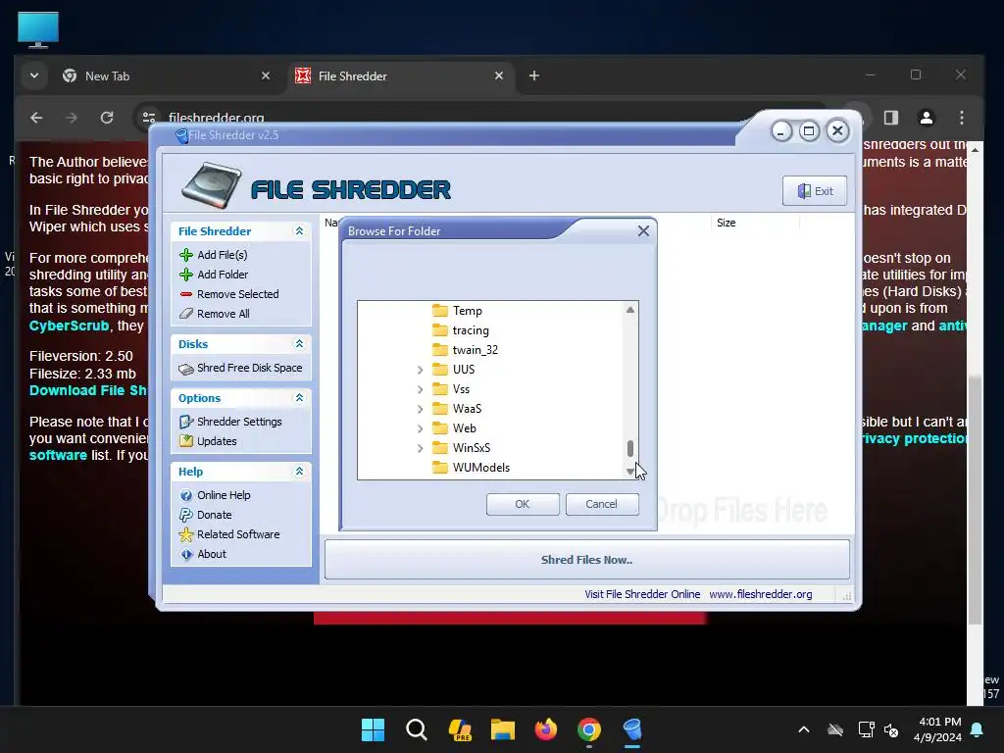Click the Remove All eraser icon

pyautogui.click(x=186, y=314)
